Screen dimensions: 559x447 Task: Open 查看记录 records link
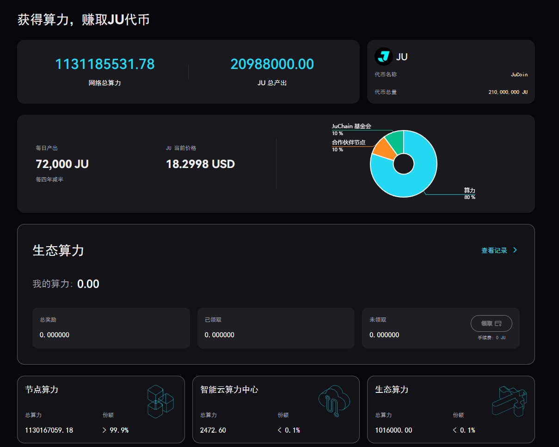(x=494, y=250)
